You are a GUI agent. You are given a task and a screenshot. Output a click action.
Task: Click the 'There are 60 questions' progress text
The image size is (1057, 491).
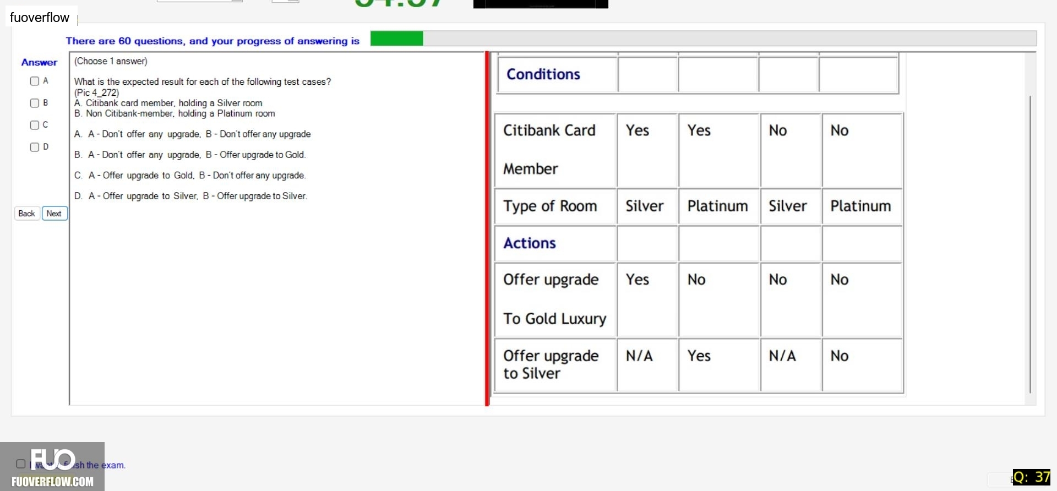tap(213, 41)
